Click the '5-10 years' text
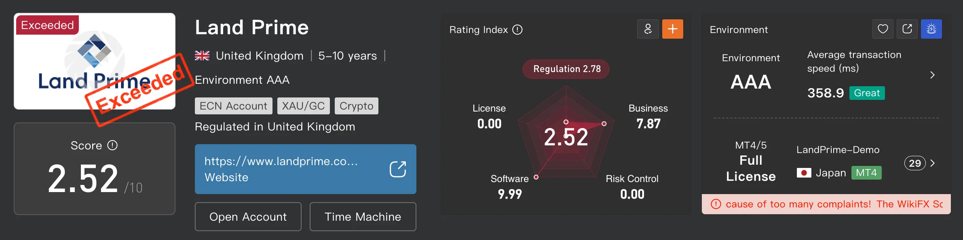Image resolution: width=963 pixels, height=240 pixels. [348, 56]
